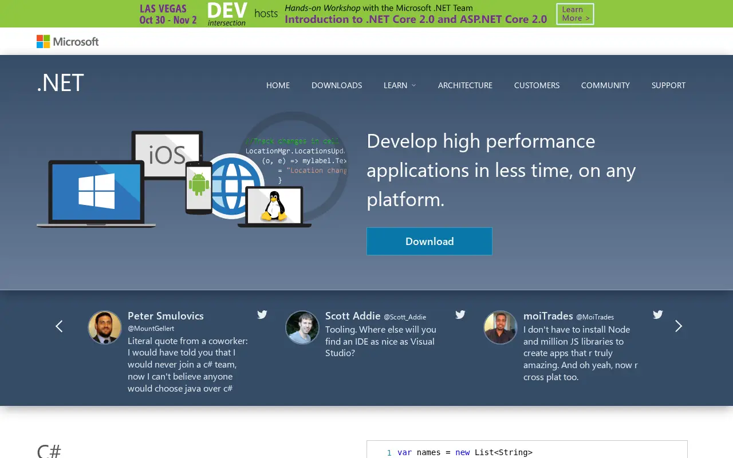Open the @Scott_Addie handle

405,317
